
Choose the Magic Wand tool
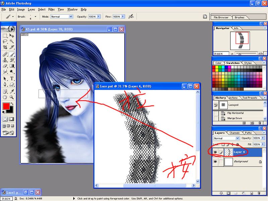(x=12, y=41)
